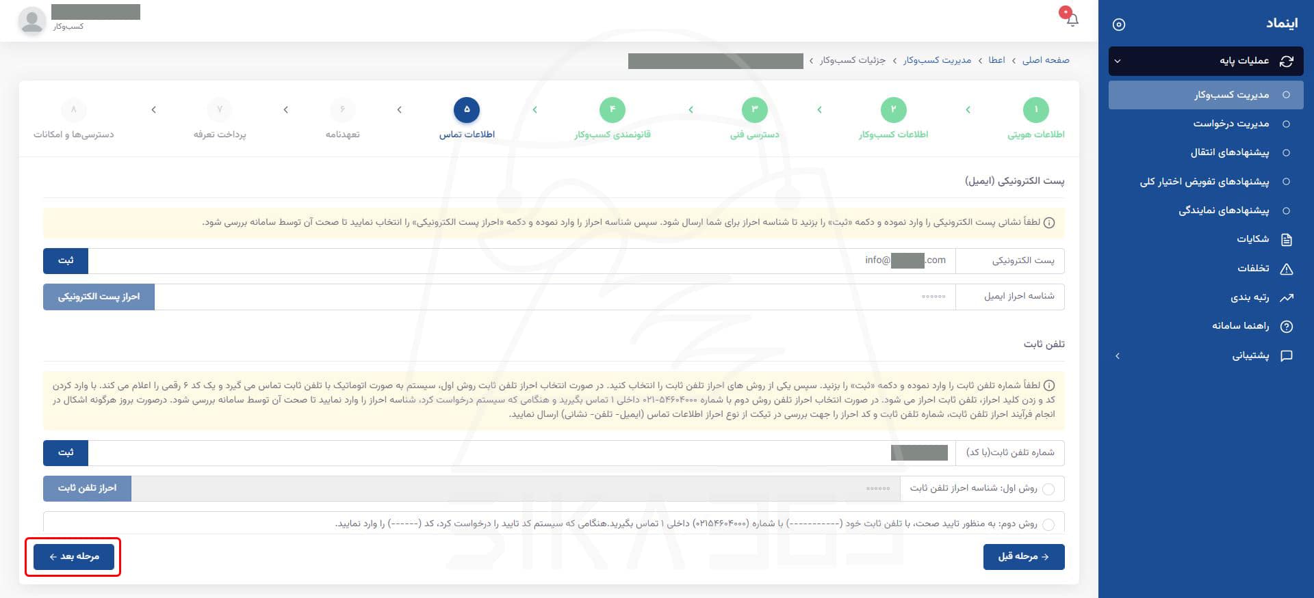The height and width of the screenshot is (598, 1314).
Task: Click chevron between steps 7 and 8
Action: point(153,109)
